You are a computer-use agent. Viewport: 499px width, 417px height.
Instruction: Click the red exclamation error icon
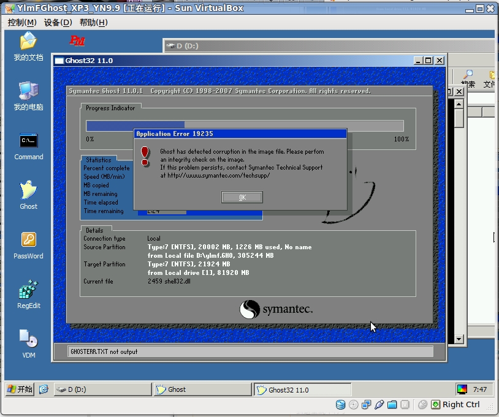[145, 156]
